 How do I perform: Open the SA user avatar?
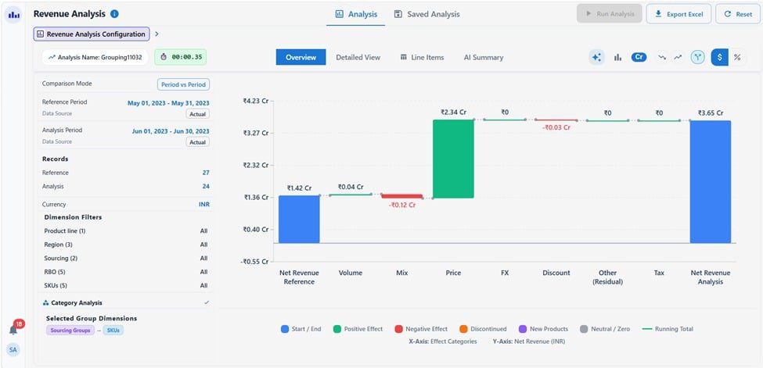13,350
